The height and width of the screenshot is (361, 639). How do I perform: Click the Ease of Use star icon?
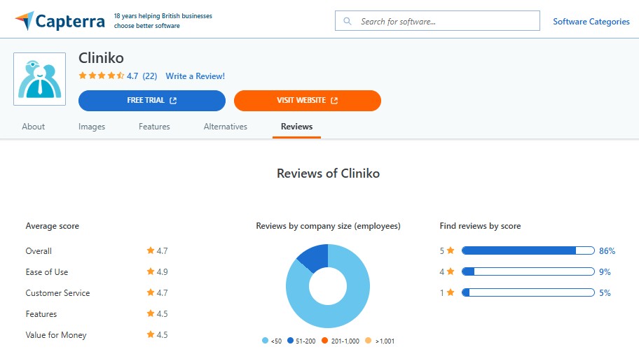point(150,271)
